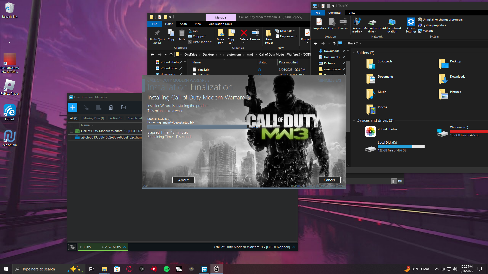Tick the a9f6fe8013c html file checkbox

click(72, 138)
